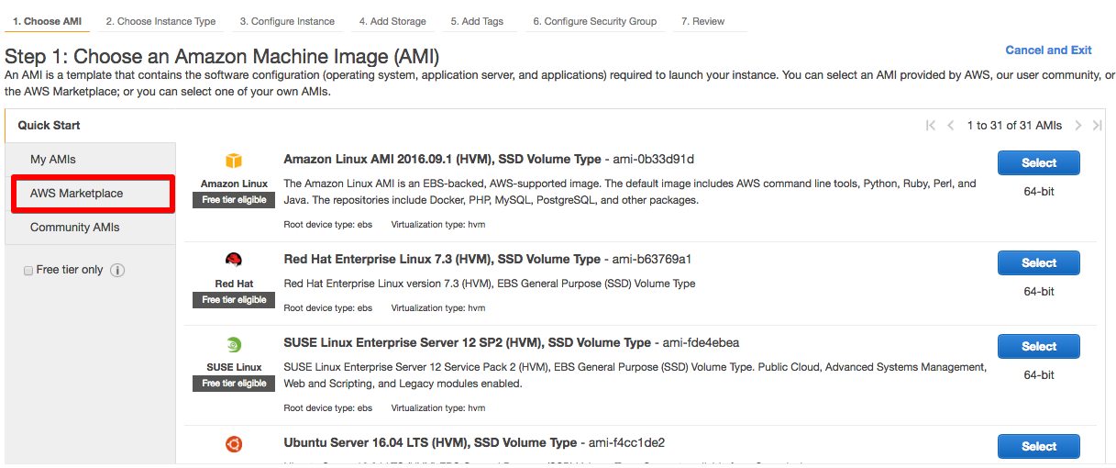Image resolution: width=1116 pixels, height=468 pixels.
Task: Click the Red Hat Enterprise Linux 7.3 title
Action: [x=442, y=260]
